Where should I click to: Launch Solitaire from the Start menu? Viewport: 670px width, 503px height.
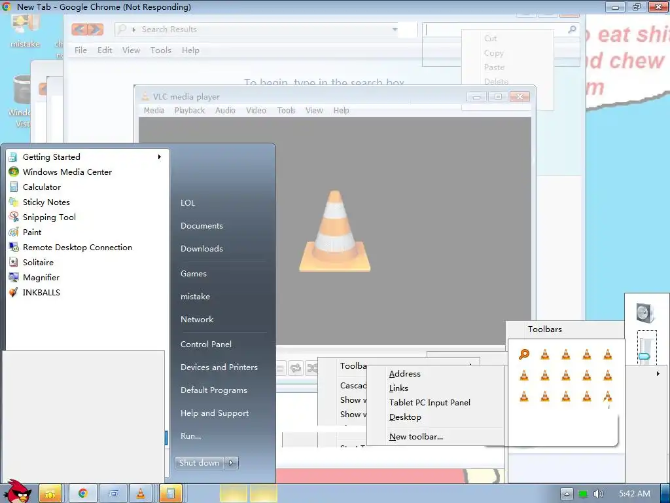(37, 262)
